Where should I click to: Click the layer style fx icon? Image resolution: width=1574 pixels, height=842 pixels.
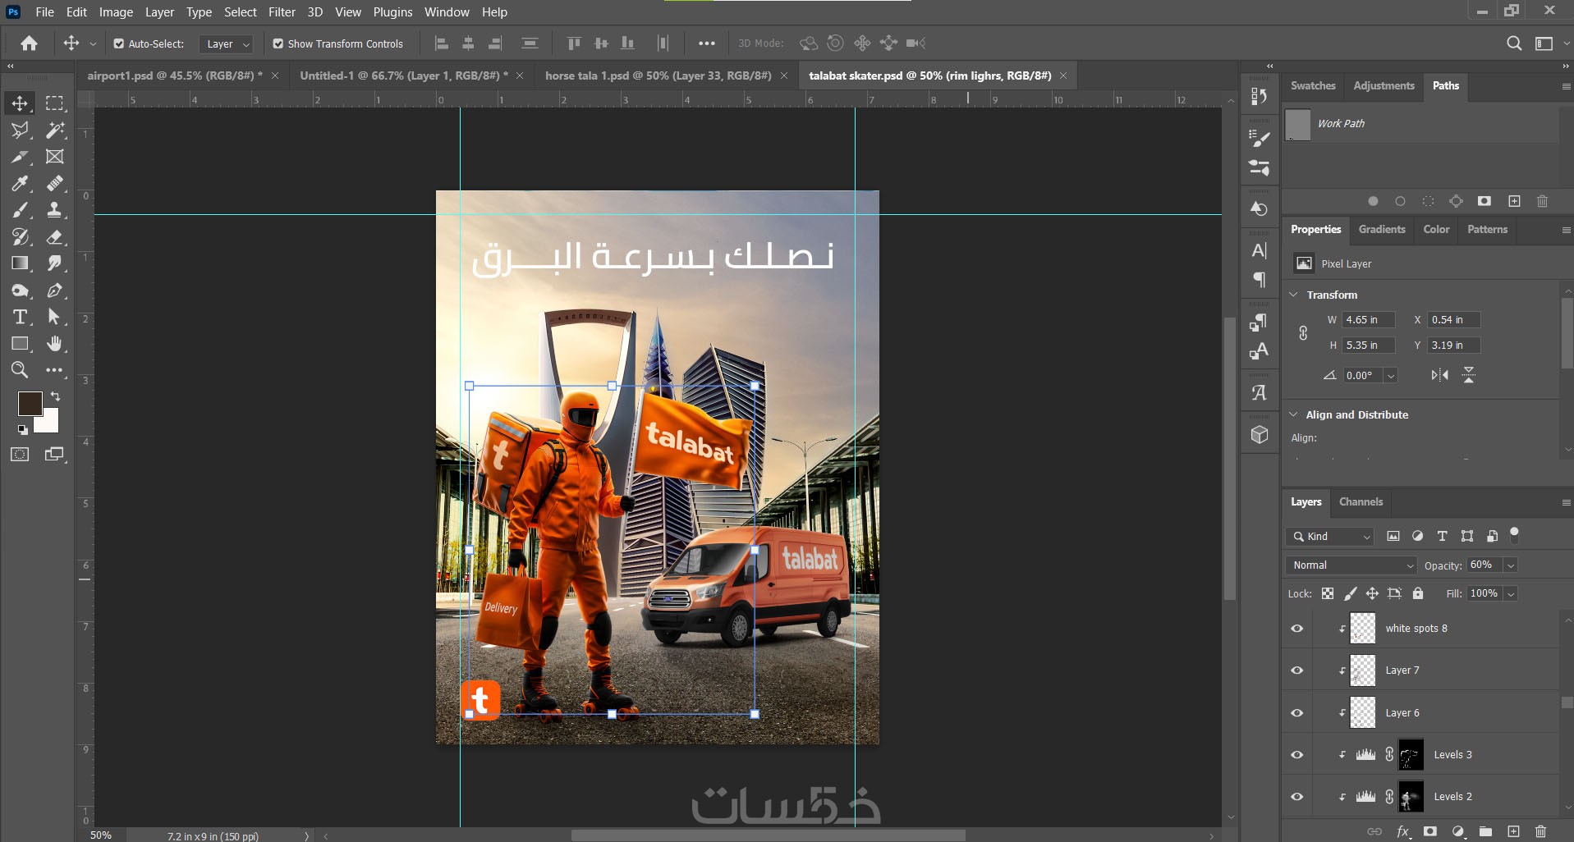[x=1403, y=831]
